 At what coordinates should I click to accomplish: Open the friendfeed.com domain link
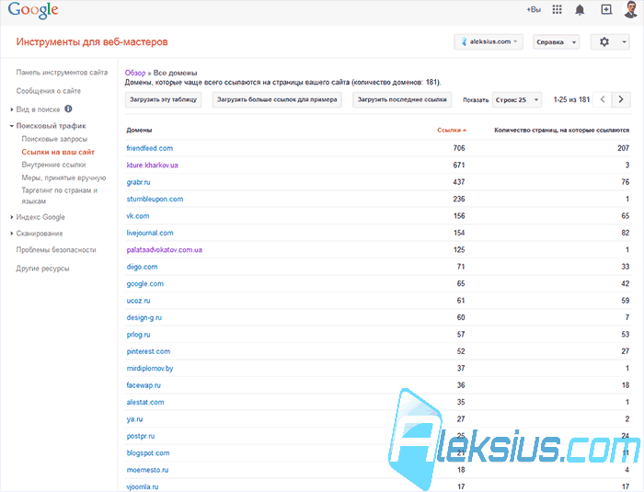149,148
